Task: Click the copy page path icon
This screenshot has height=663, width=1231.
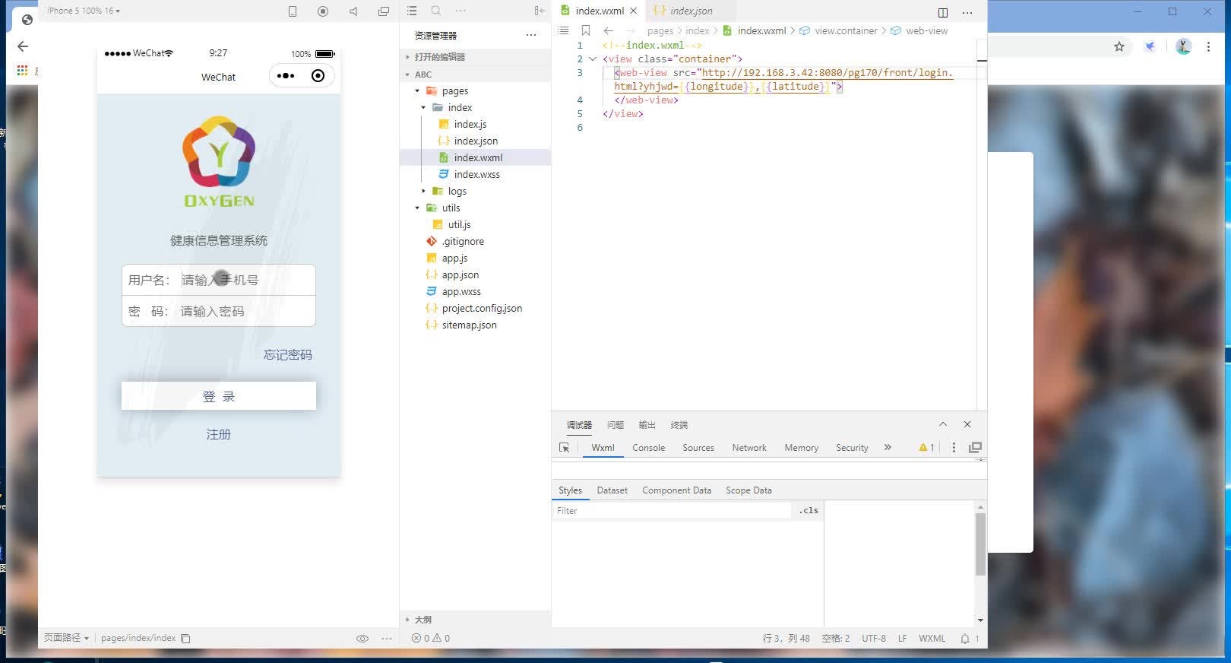Action: (185, 639)
